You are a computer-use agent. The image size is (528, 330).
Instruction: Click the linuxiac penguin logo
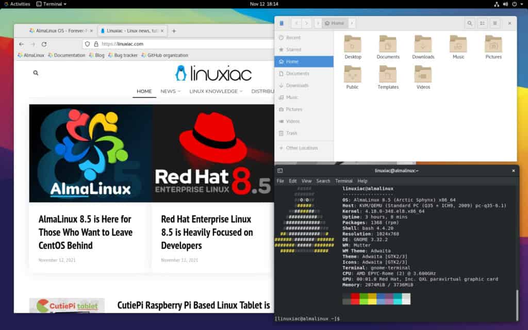pos(181,73)
